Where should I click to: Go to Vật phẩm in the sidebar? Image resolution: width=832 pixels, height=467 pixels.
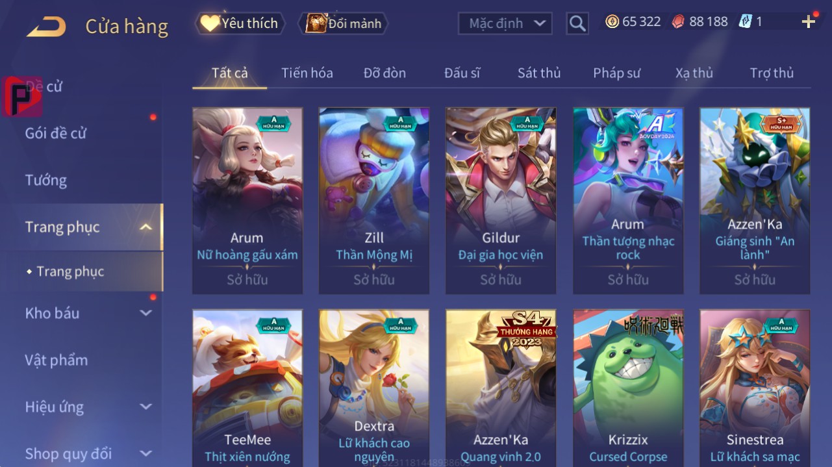56,360
